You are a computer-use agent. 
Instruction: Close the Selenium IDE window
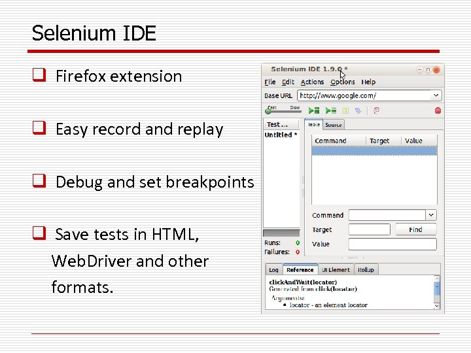tap(436, 70)
